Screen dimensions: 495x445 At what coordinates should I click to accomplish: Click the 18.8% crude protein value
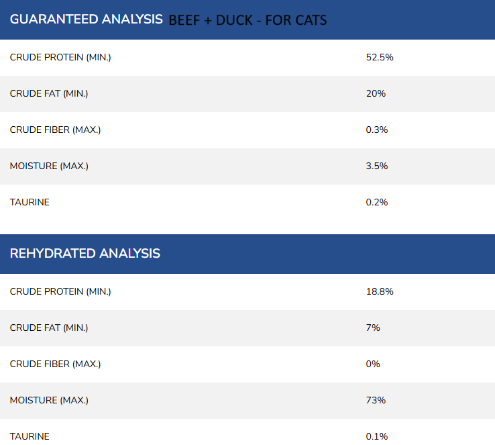pyautogui.click(x=380, y=292)
